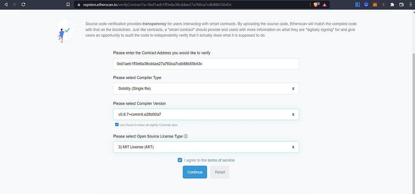The width and height of the screenshot is (415, 194).
Task: Open the Brave Wallet icon
Action: 401,5
